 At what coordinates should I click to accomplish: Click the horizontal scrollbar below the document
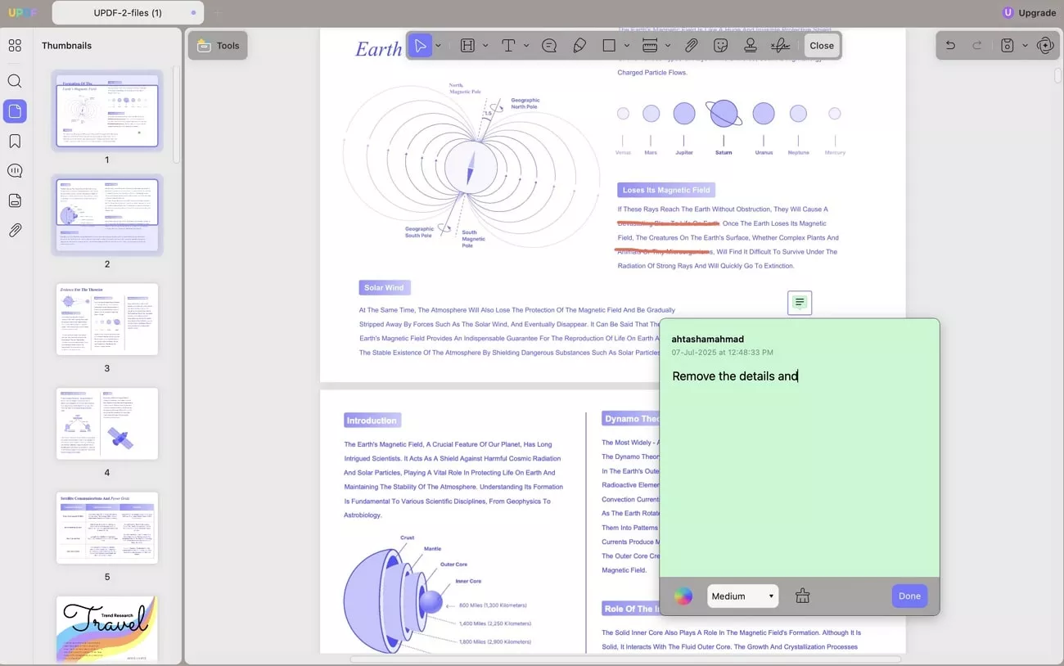click(x=626, y=659)
